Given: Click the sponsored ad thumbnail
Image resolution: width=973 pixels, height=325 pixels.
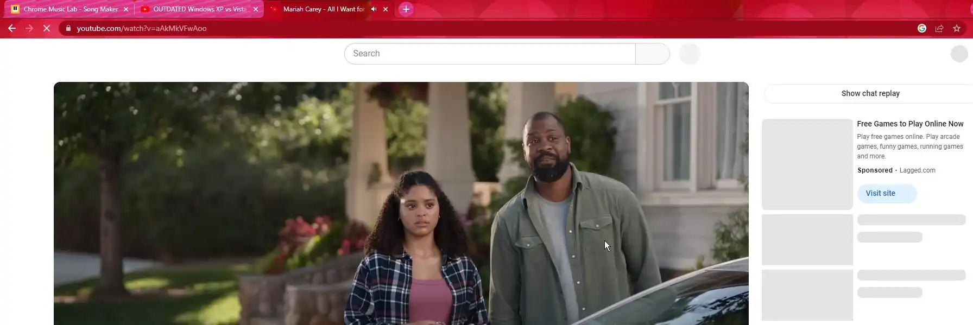Looking at the screenshot, I should (807, 164).
